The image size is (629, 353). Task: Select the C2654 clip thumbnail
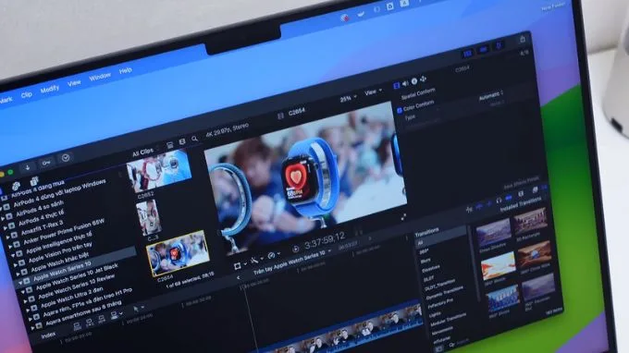point(178,253)
